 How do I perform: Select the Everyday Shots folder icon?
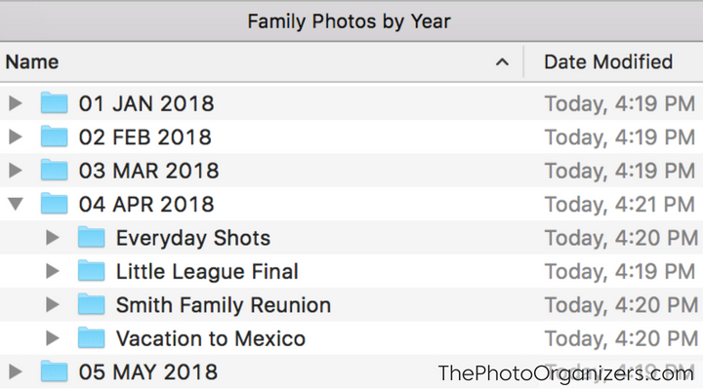click(x=92, y=237)
